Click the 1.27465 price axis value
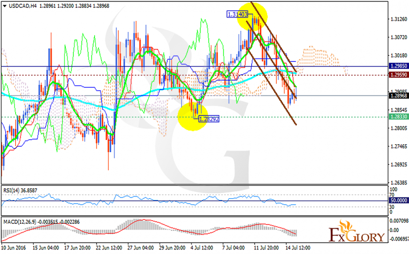The image size is (409, 254). 398,147
